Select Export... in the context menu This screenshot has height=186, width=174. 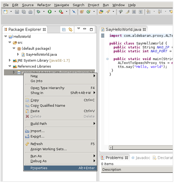point(60,137)
